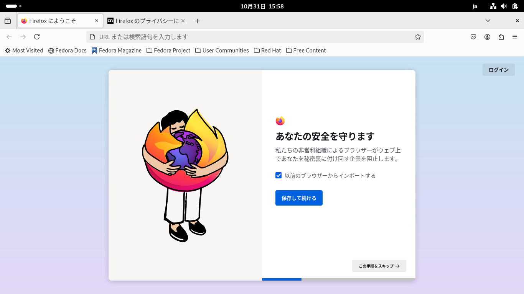
Task: Close the 'Firefox のプライバシー' tab
Action: tap(183, 21)
